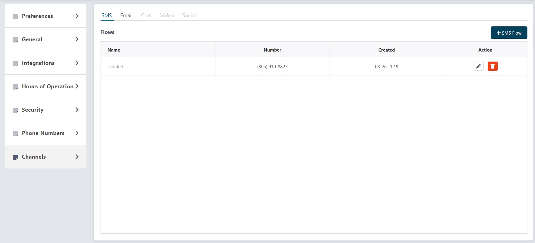
Task: Open the Video tab
Action: click(167, 15)
